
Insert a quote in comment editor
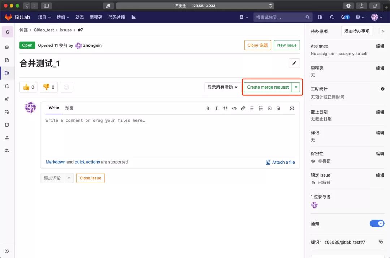(225, 108)
